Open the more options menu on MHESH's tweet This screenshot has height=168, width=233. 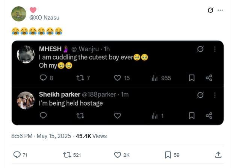(215, 49)
